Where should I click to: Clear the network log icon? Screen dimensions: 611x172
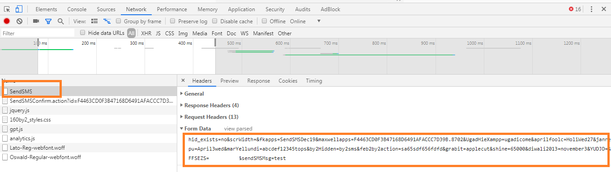19,21
